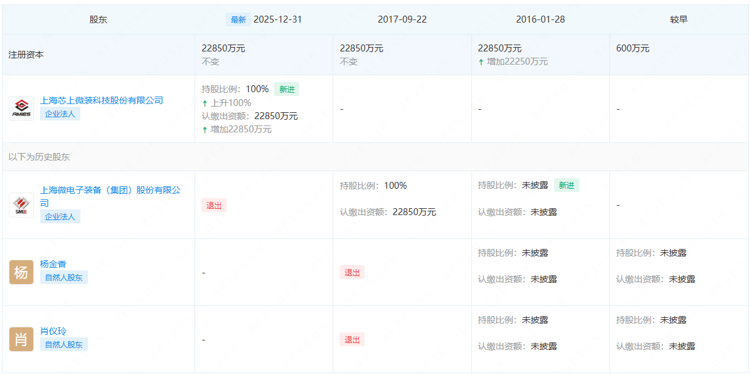Click the SMEE company logo
Viewport: 750px width, 375px height.
[x=21, y=205]
